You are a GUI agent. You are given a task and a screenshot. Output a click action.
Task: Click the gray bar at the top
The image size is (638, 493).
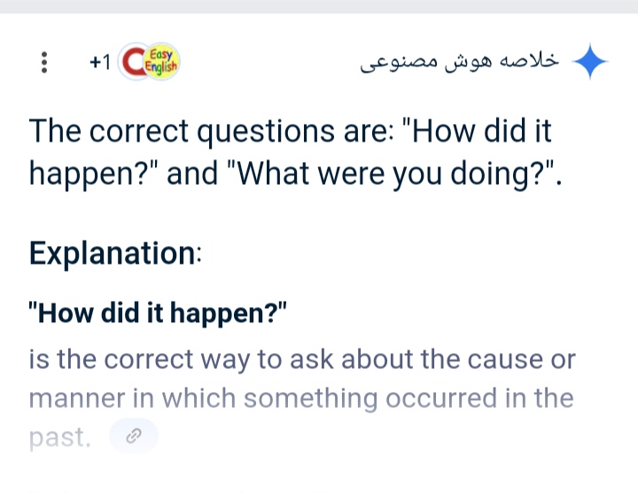[x=319, y=6]
